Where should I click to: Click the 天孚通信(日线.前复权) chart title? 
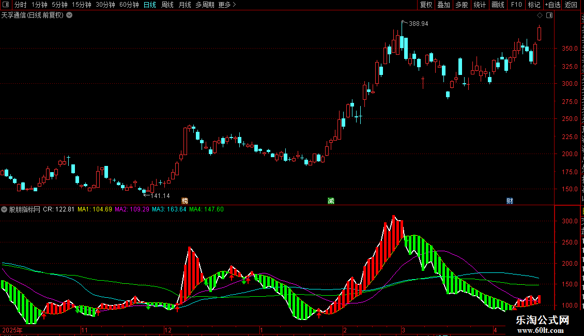point(33,16)
